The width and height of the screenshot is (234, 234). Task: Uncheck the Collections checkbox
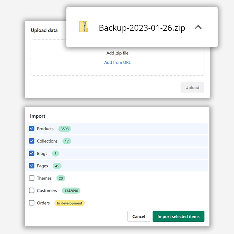coord(32,141)
